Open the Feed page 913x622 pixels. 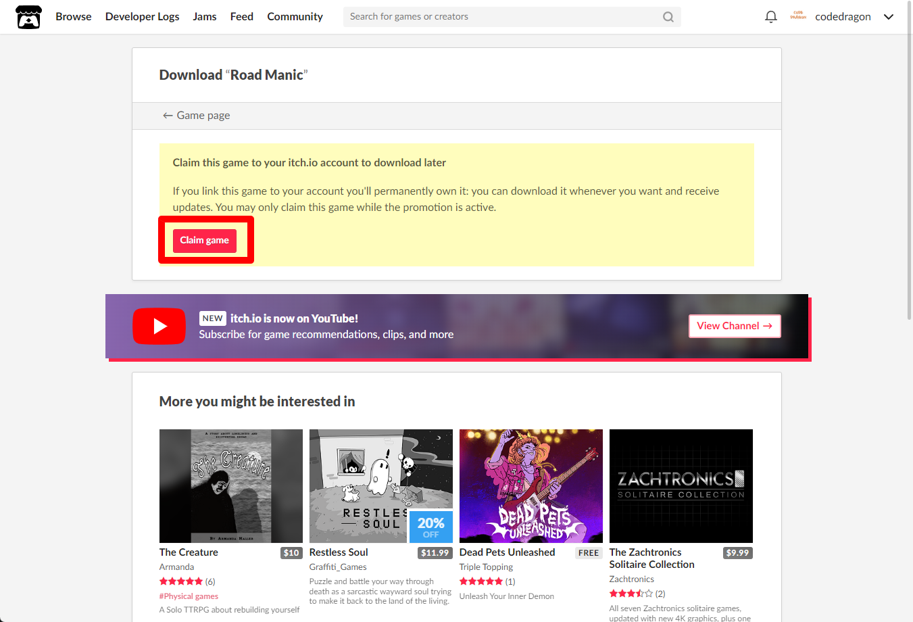point(242,17)
